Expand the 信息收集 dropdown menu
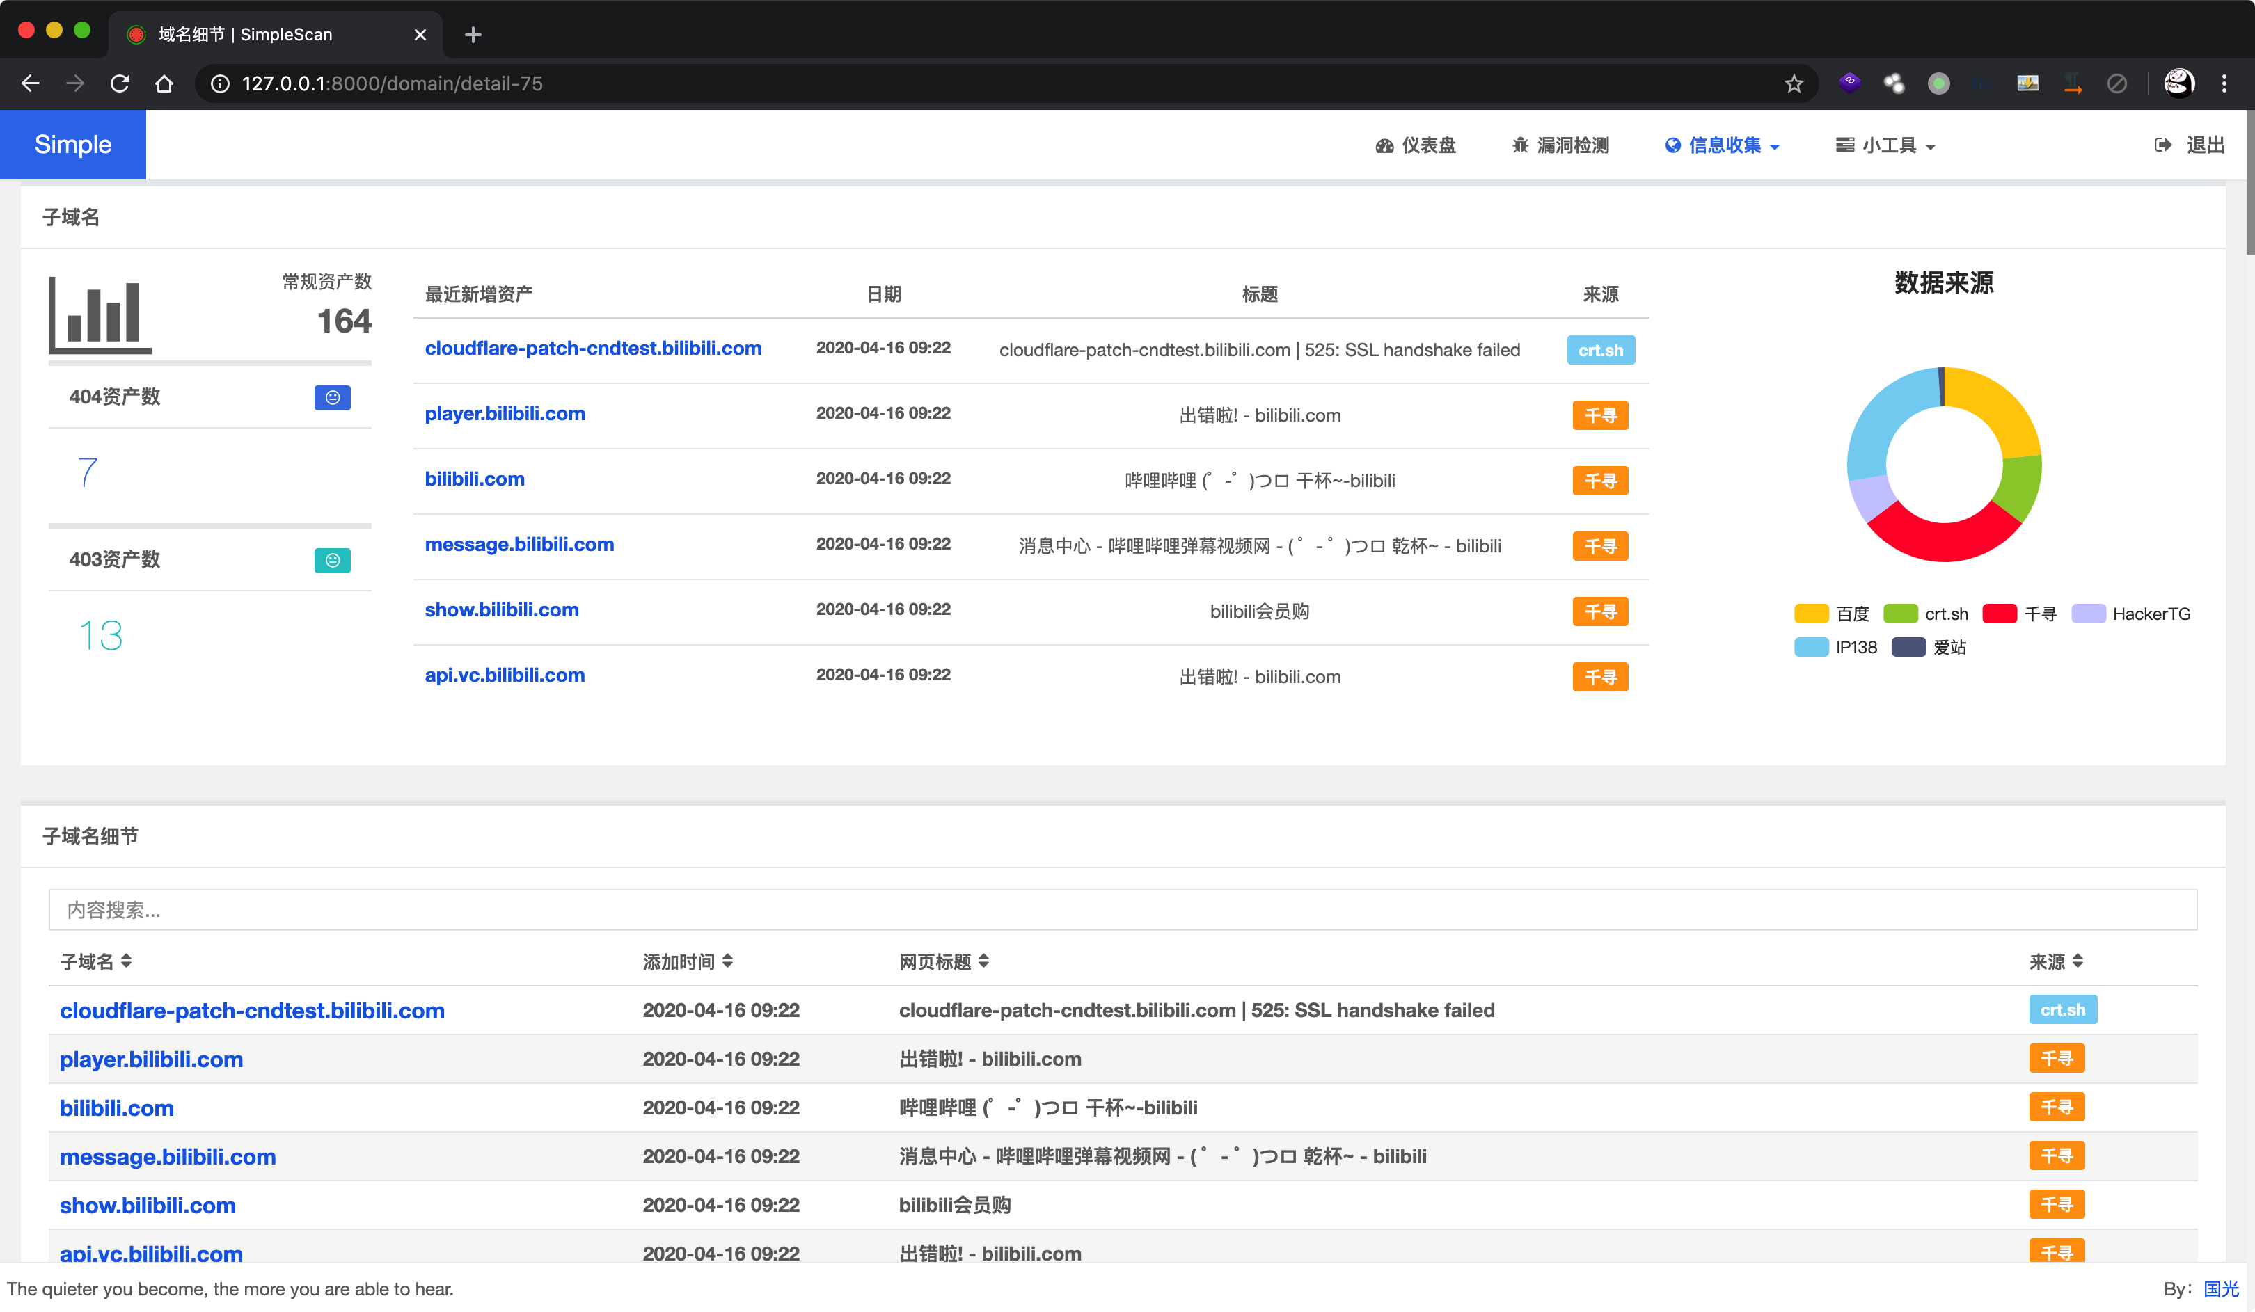Screen dimensions: 2255x1312 1723,145
